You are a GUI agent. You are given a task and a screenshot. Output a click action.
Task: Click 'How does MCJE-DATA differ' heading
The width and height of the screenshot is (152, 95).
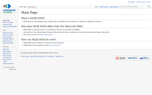pyautogui.click(x=52, y=26)
